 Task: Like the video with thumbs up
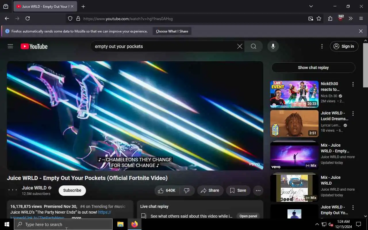tap(167, 190)
